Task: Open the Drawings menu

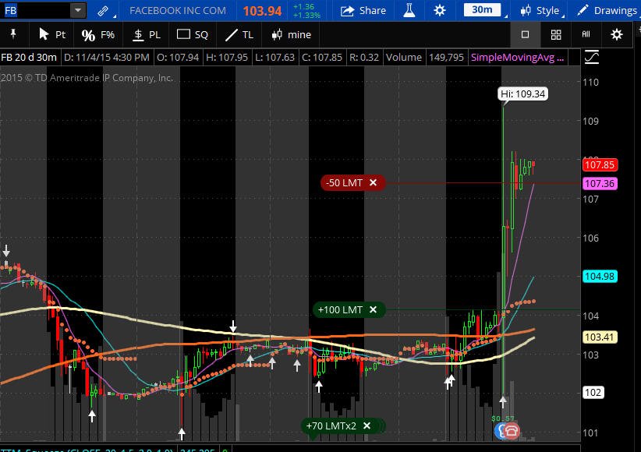Action: point(607,11)
